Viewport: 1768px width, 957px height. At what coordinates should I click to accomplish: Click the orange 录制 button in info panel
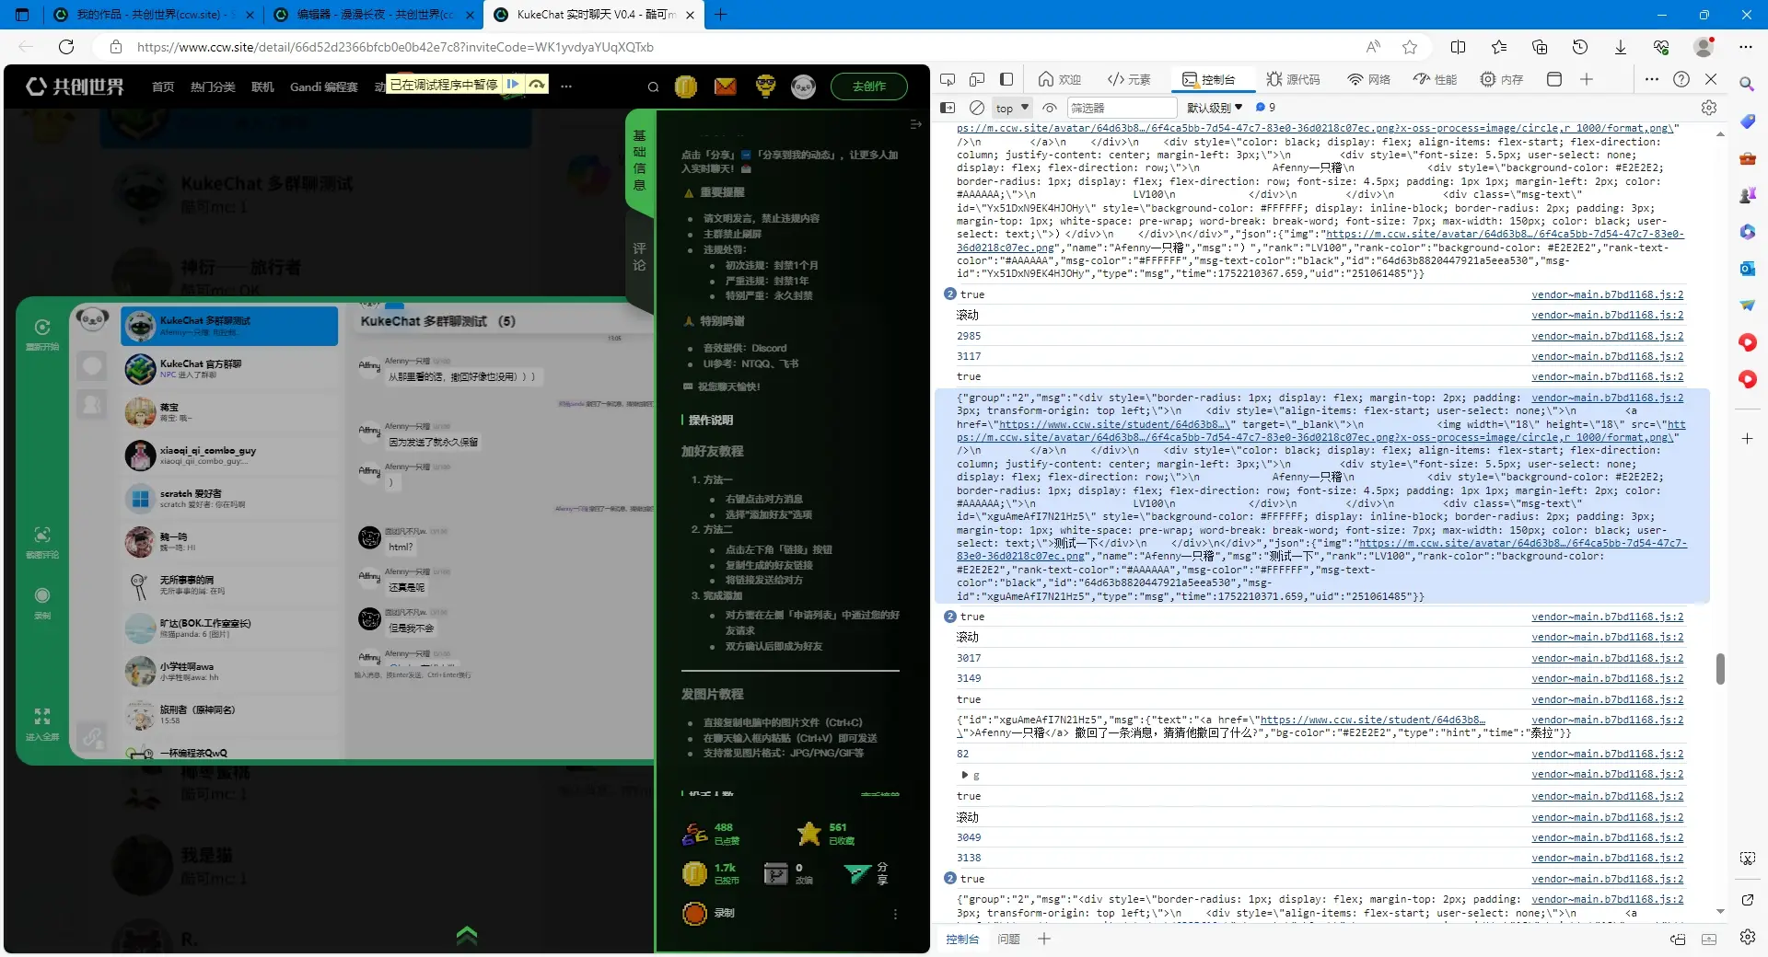pos(695,914)
